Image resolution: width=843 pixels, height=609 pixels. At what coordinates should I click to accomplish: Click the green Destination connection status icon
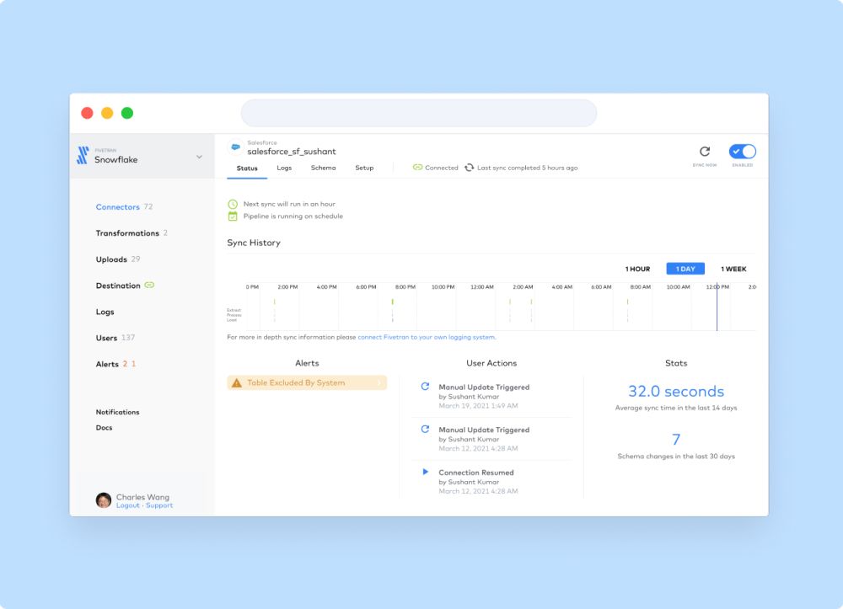pyautogui.click(x=149, y=286)
